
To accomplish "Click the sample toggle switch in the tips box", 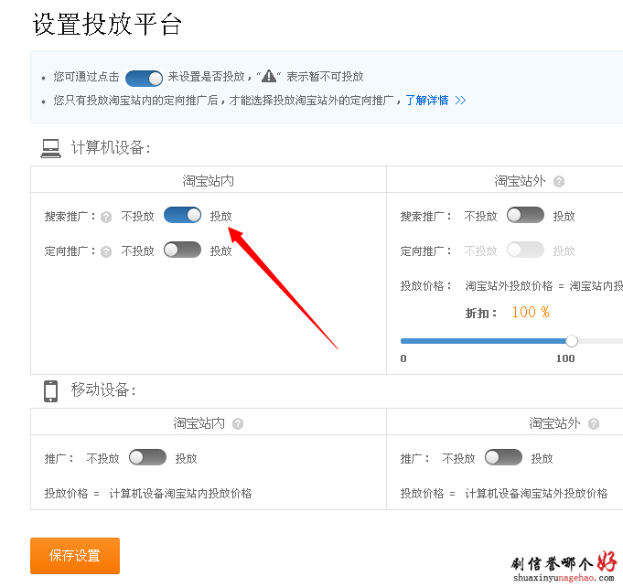I will (144, 78).
